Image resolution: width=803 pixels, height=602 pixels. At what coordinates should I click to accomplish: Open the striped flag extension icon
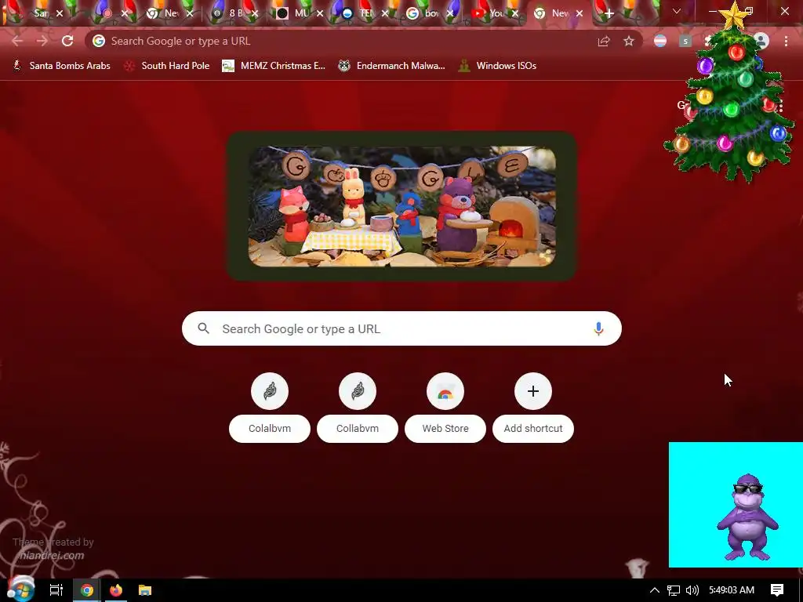660,41
